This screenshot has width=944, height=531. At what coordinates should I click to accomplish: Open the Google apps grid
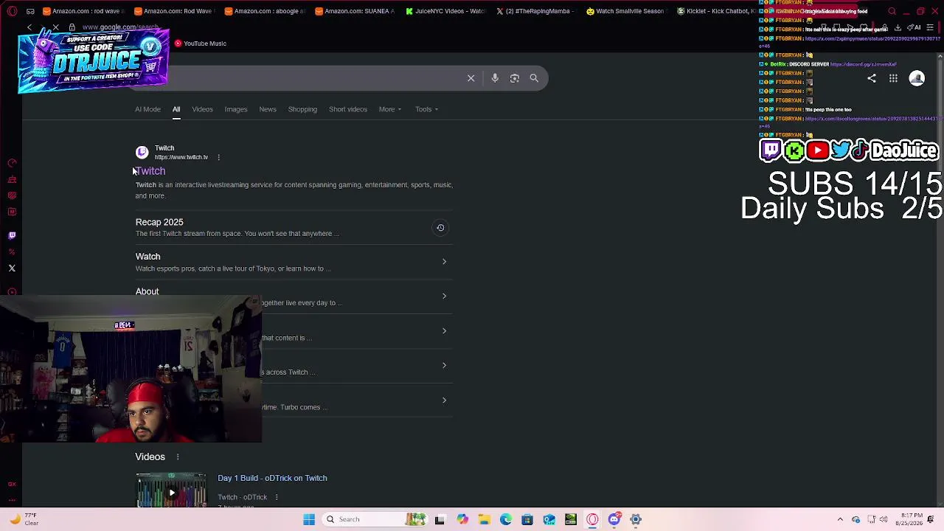pyautogui.click(x=893, y=78)
